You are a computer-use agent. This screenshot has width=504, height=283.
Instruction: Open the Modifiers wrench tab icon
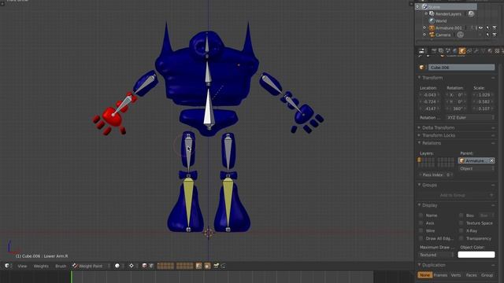coord(476,51)
